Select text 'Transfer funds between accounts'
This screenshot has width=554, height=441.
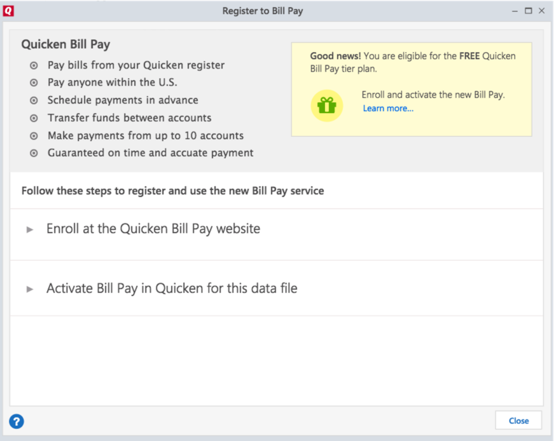[129, 118]
